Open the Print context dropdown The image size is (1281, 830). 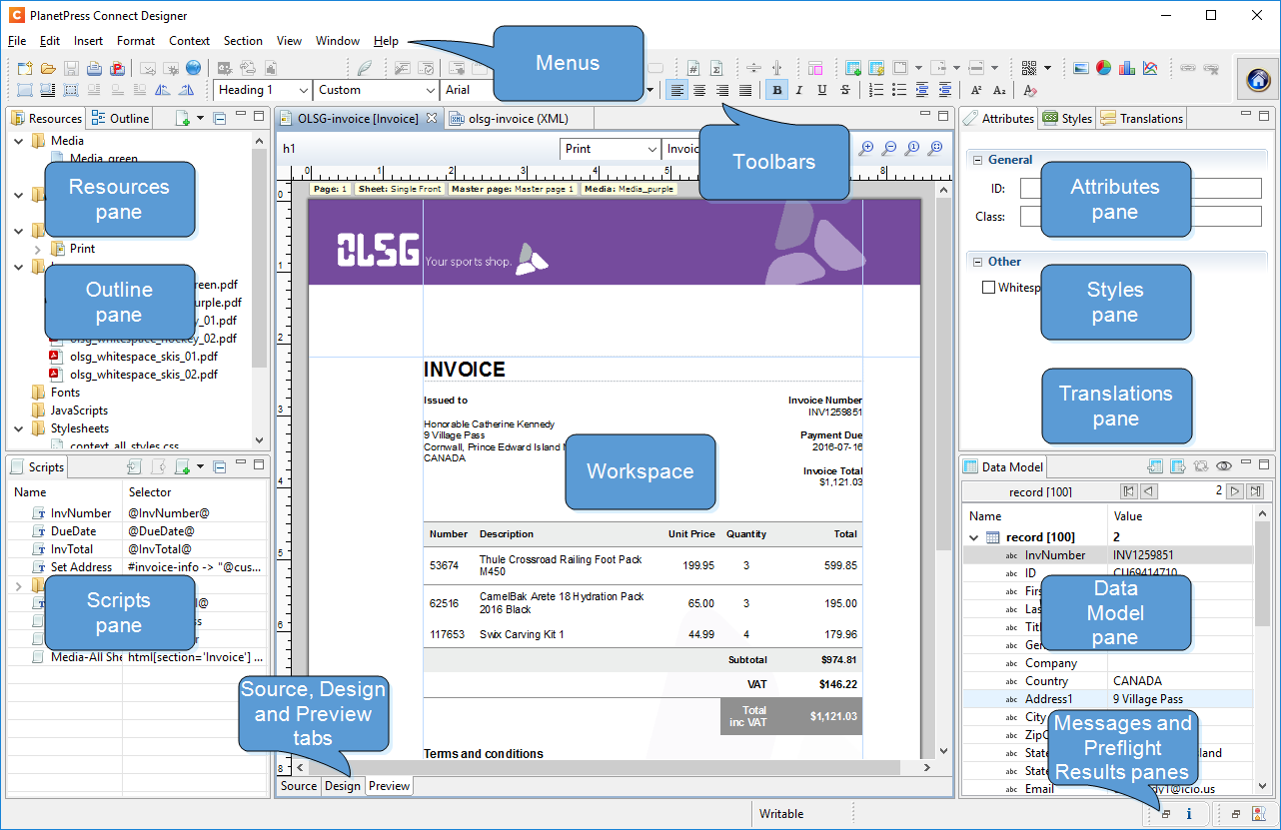(x=609, y=149)
